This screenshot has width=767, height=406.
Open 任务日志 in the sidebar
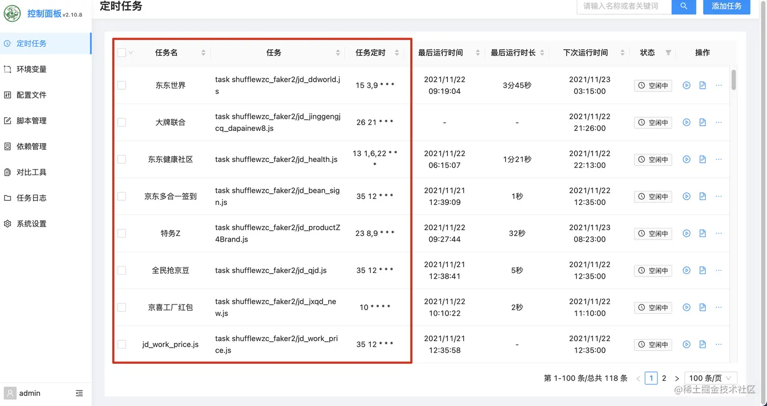click(46, 198)
